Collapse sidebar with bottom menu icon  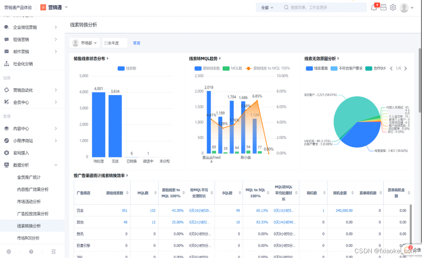point(53,252)
